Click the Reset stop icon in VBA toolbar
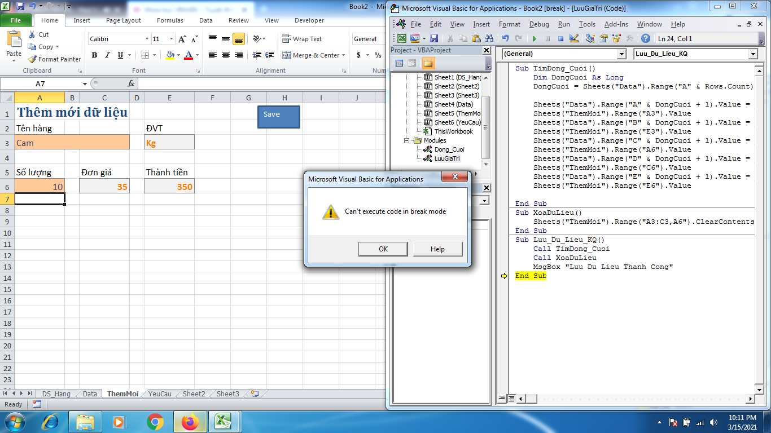 pyautogui.click(x=560, y=38)
